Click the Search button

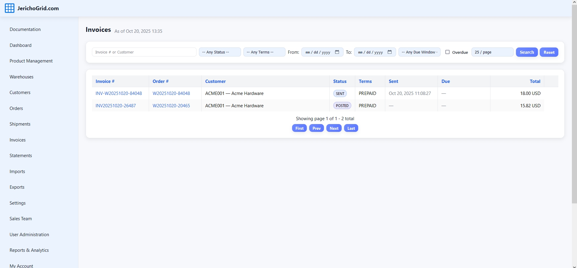(x=527, y=52)
